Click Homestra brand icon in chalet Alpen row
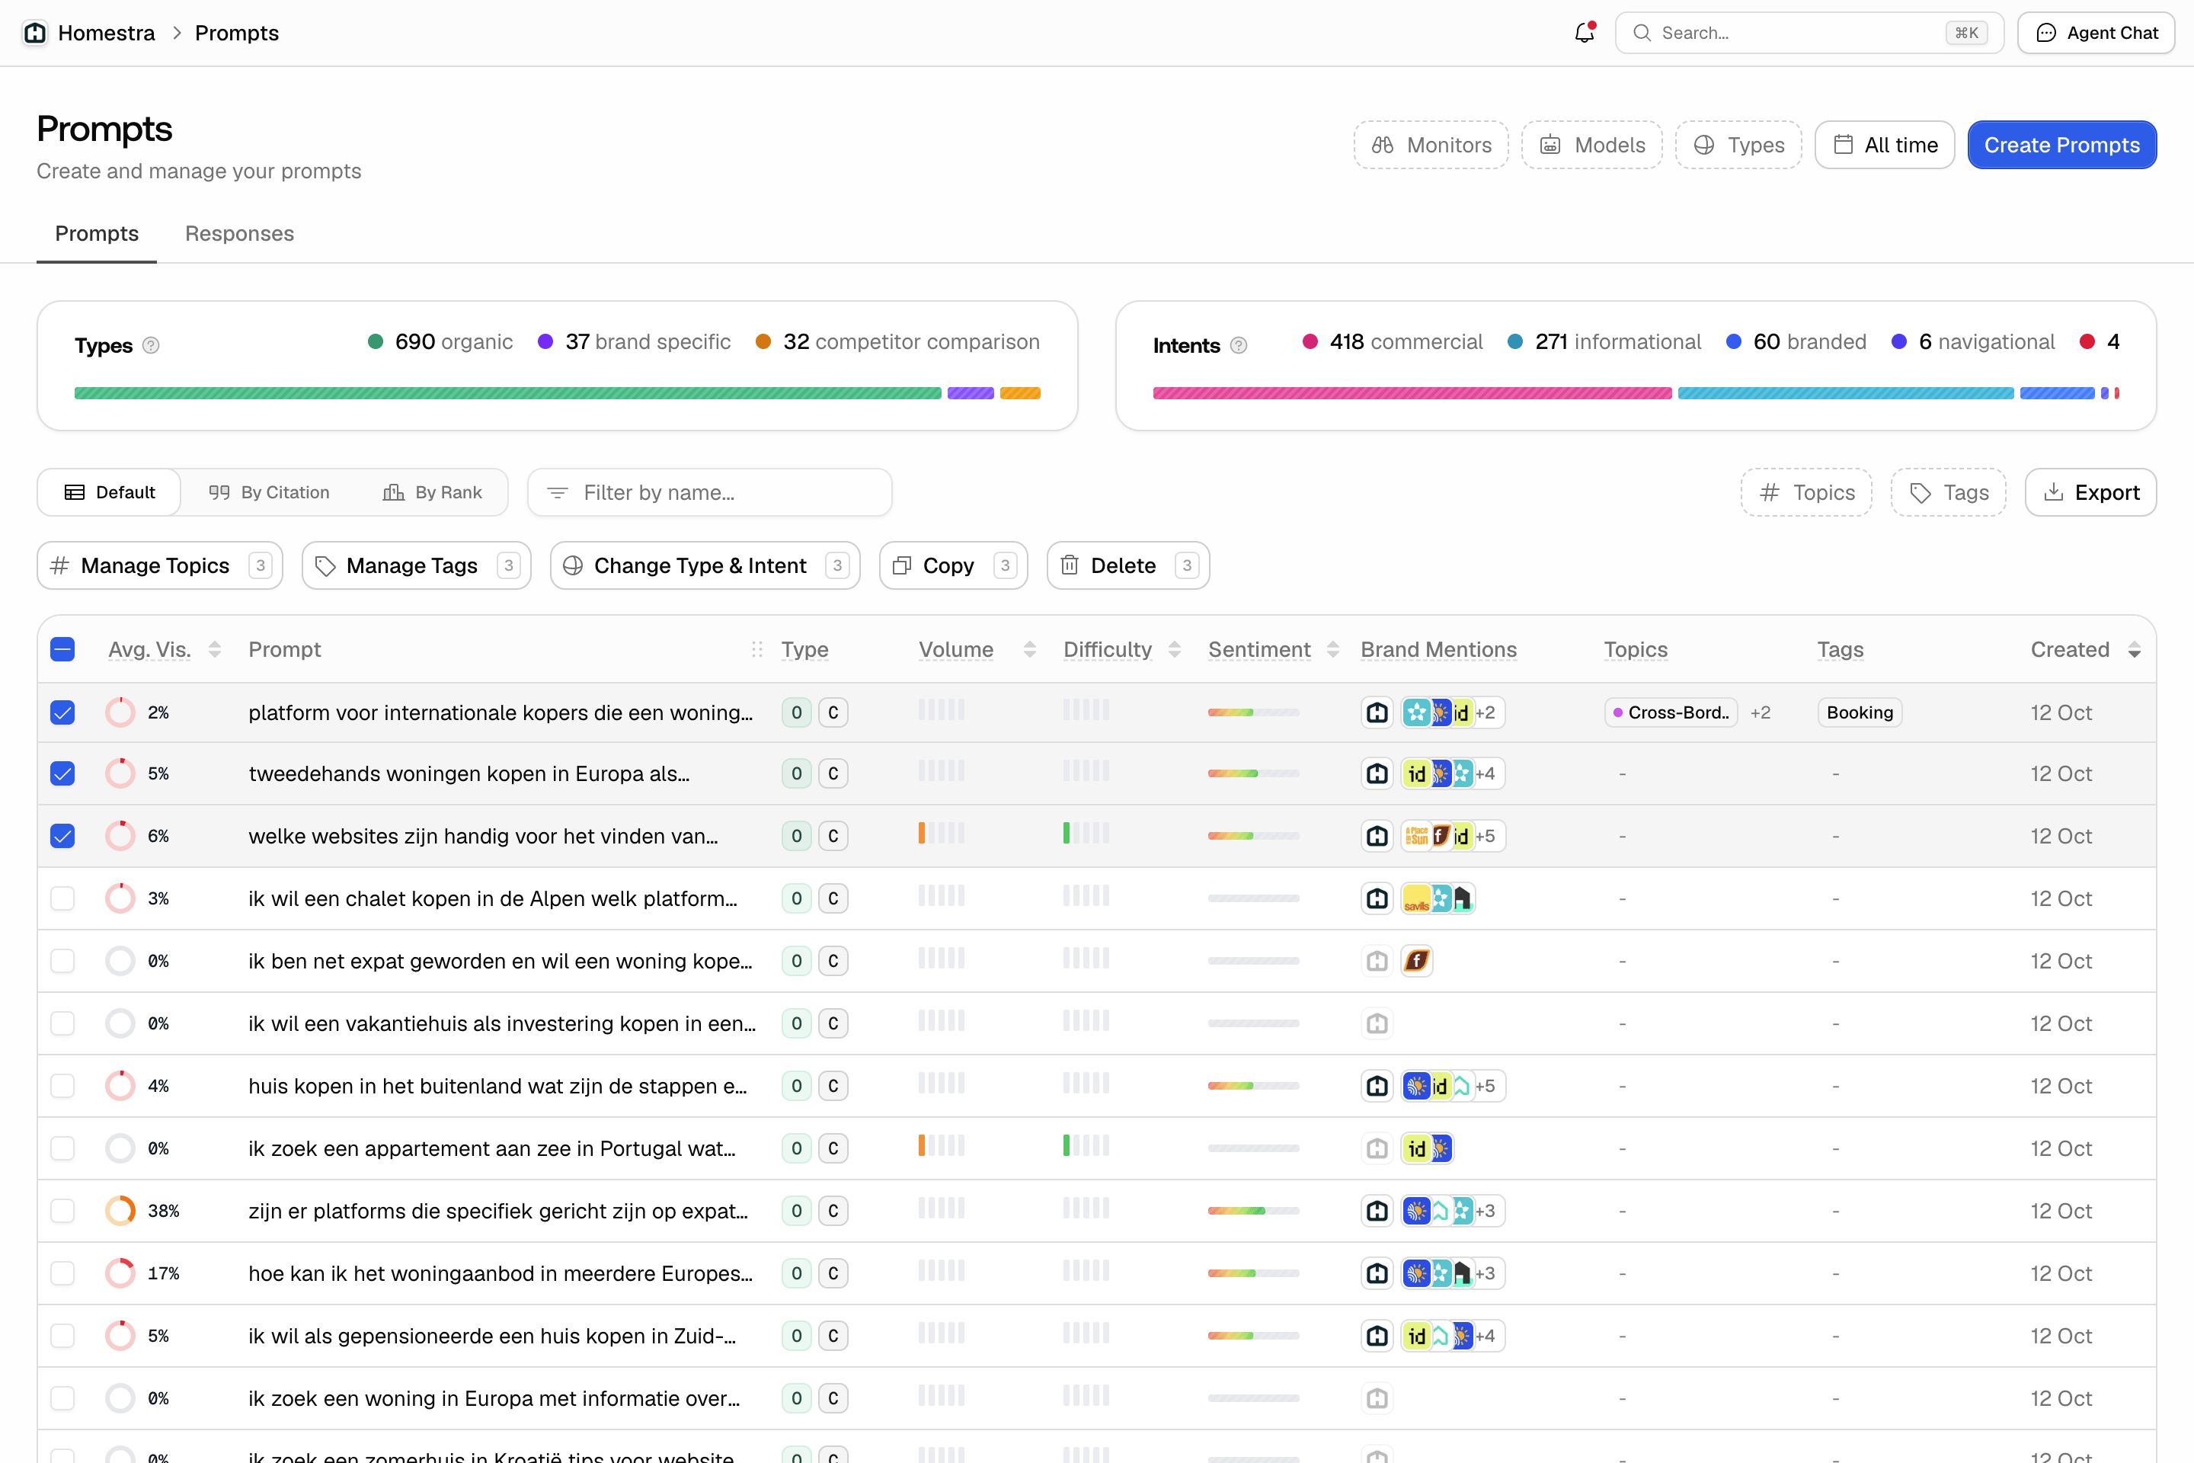 (x=1377, y=898)
